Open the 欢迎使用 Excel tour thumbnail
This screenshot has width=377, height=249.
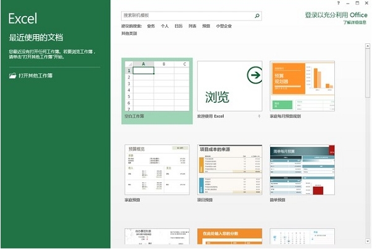tap(230, 86)
